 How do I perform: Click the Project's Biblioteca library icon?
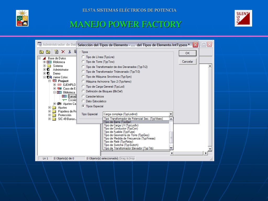tap(59, 92)
